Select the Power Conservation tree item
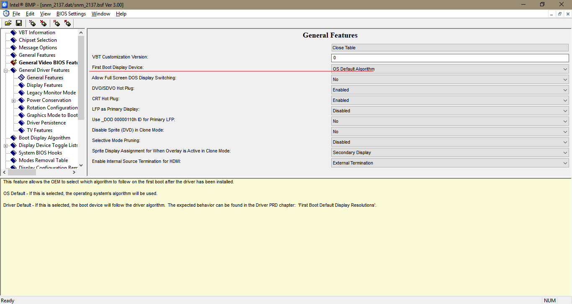This screenshot has width=572, height=304. coord(49,100)
